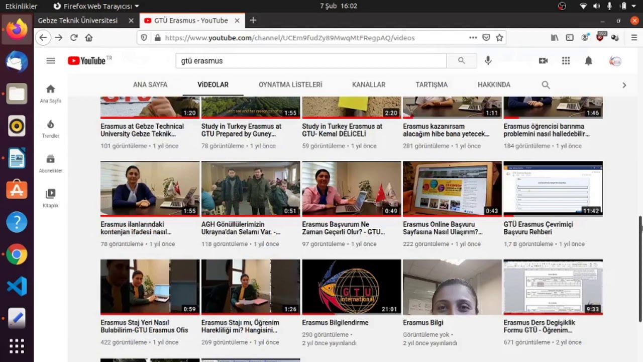The image size is (643, 362).
Task: Open 'Erasmus kazanırsam alacağım hibe' video title
Action: tap(446, 130)
